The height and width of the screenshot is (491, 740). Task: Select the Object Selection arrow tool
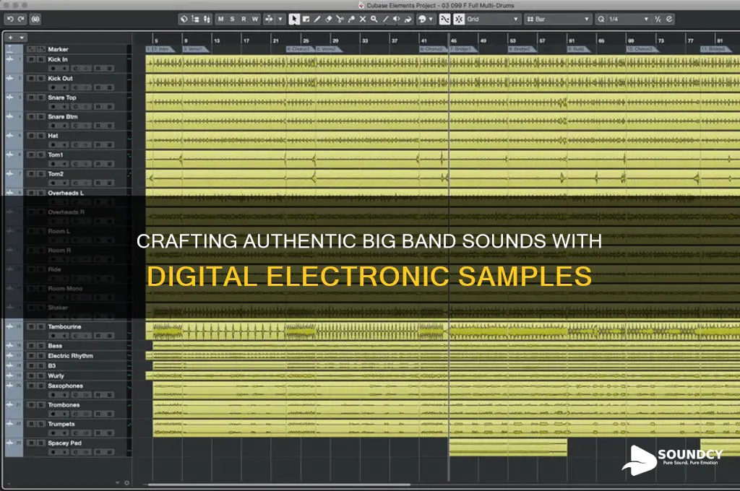(x=294, y=19)
